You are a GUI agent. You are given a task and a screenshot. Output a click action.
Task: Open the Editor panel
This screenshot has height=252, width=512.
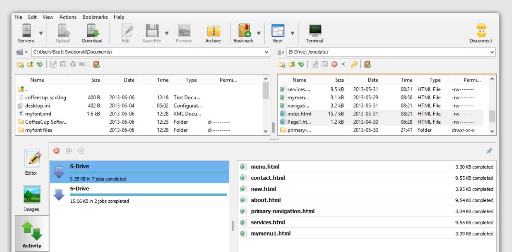(31, 162)
